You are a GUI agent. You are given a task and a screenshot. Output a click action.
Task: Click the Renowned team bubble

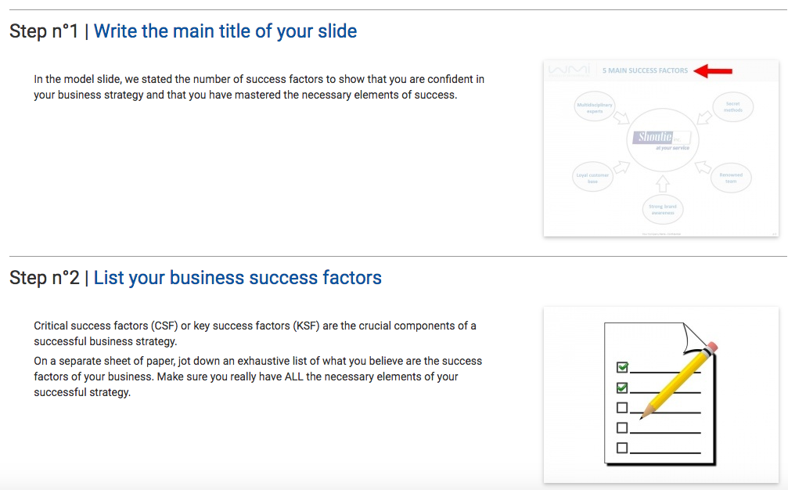pyautogui.click(x=731, y=178)
